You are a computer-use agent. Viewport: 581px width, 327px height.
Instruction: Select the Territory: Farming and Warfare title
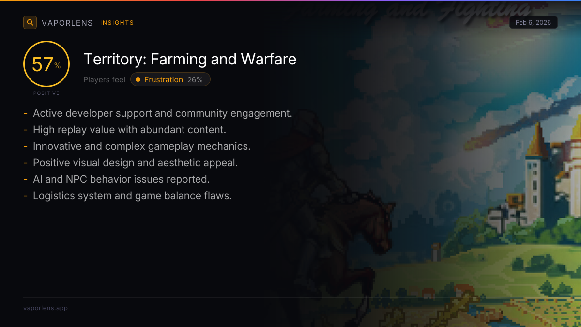click(x=190, y=59)
